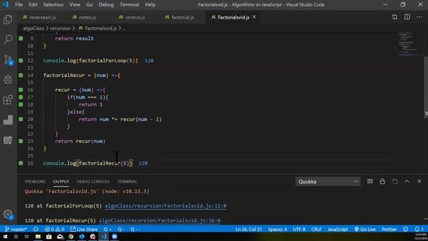Screen dimensions: 428x241
Task: Click the Quokka indicator on line 12
Action: (x=21, y=60)
